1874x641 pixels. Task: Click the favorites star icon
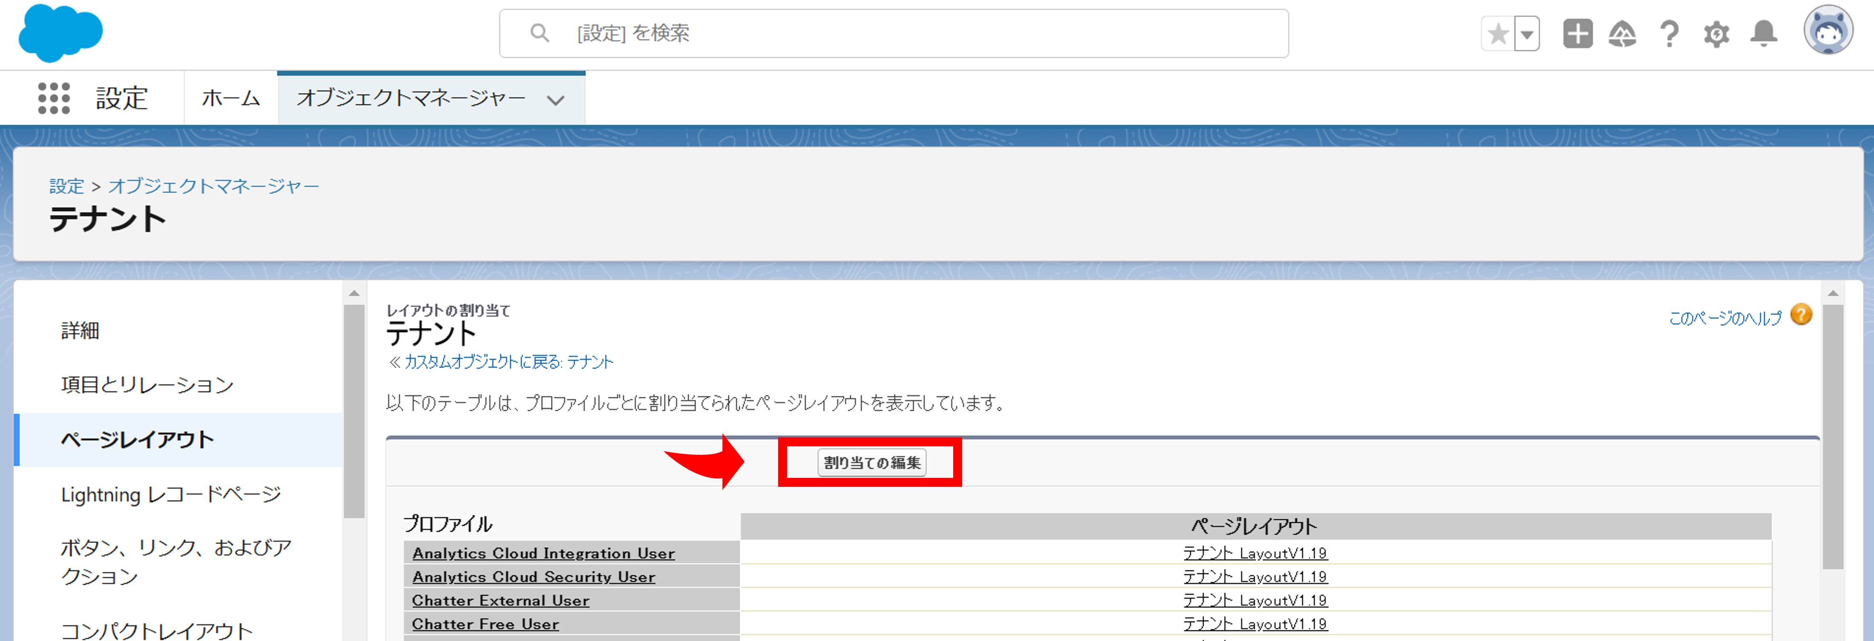[1499, 33]
